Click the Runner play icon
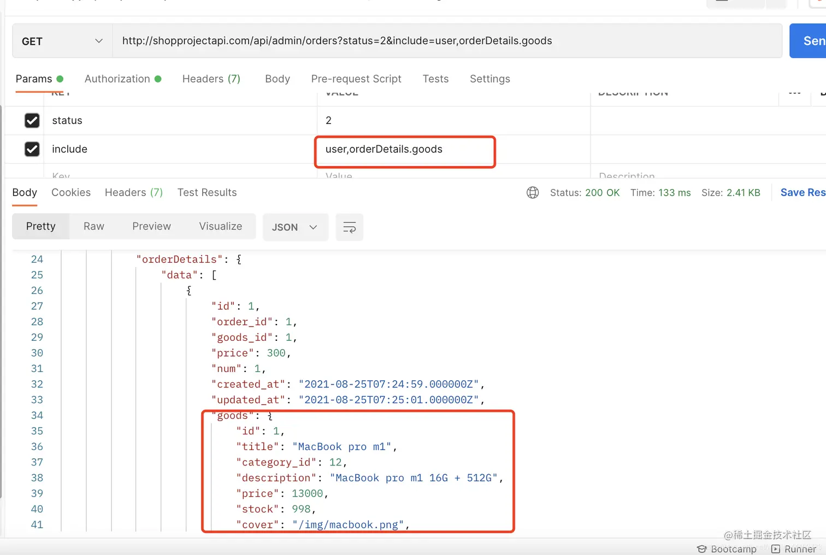Image resolution: width=826 pixels, height=555 pixels. click(776, 549)
